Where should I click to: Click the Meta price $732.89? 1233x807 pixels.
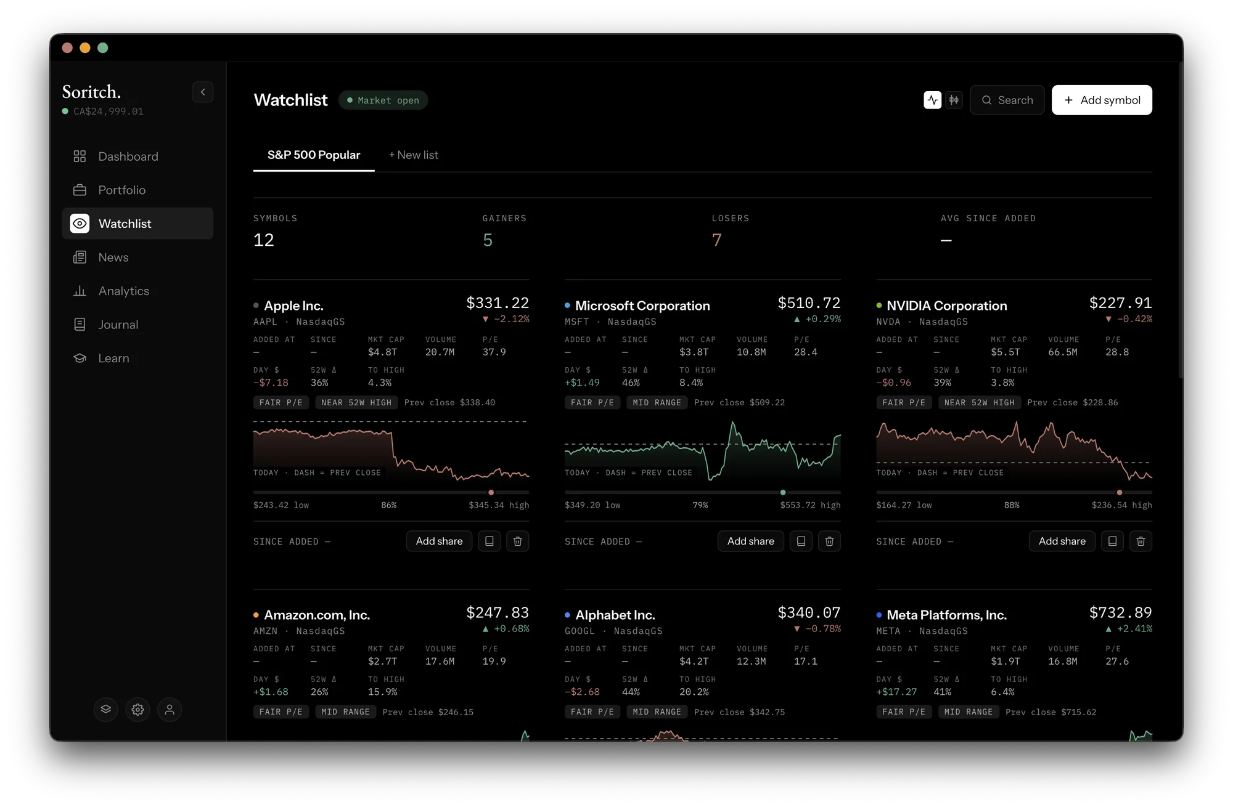1121,613
